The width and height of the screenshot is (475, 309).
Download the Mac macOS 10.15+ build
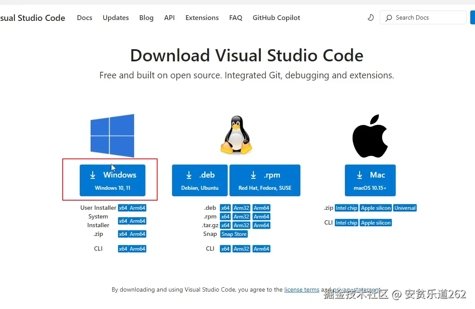click(370, 180)
